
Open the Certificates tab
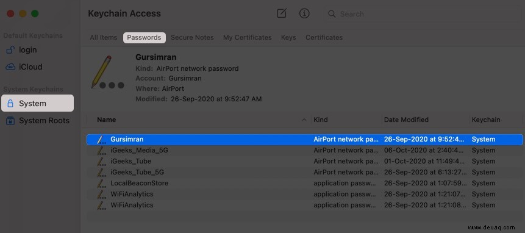click(x=324, y=37)
